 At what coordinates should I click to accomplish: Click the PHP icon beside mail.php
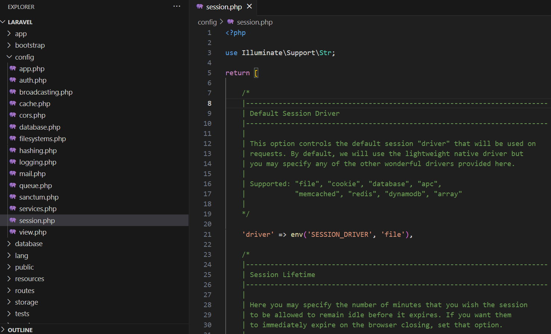(x=13, y=174)
